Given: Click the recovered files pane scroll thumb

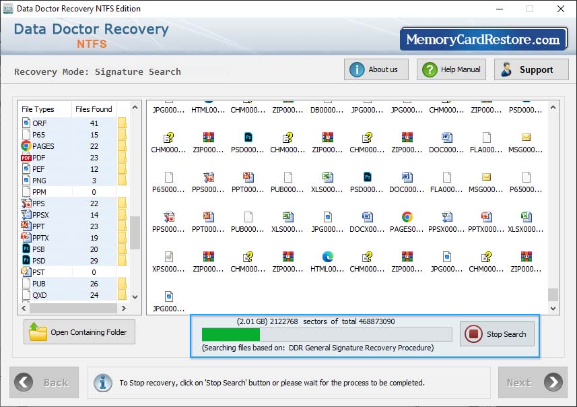Looking at the screenshot, I should point(553,294).
